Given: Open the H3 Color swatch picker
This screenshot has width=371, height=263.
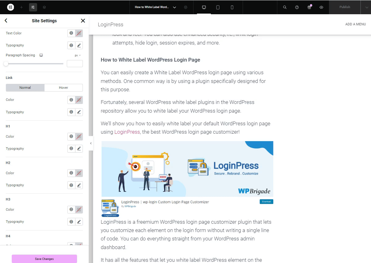Looking at the screenshot, I should pyautogui.click(x=79, y=209).
